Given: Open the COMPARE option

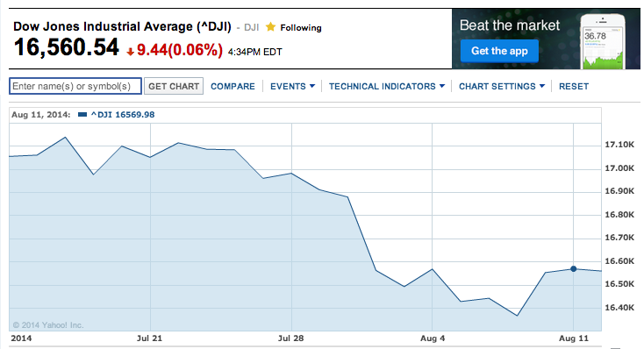Looking at the screenshot, I should tap(233, 86).
